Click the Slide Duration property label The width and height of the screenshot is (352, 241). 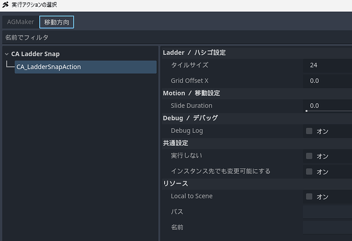(x=191, y=105)
